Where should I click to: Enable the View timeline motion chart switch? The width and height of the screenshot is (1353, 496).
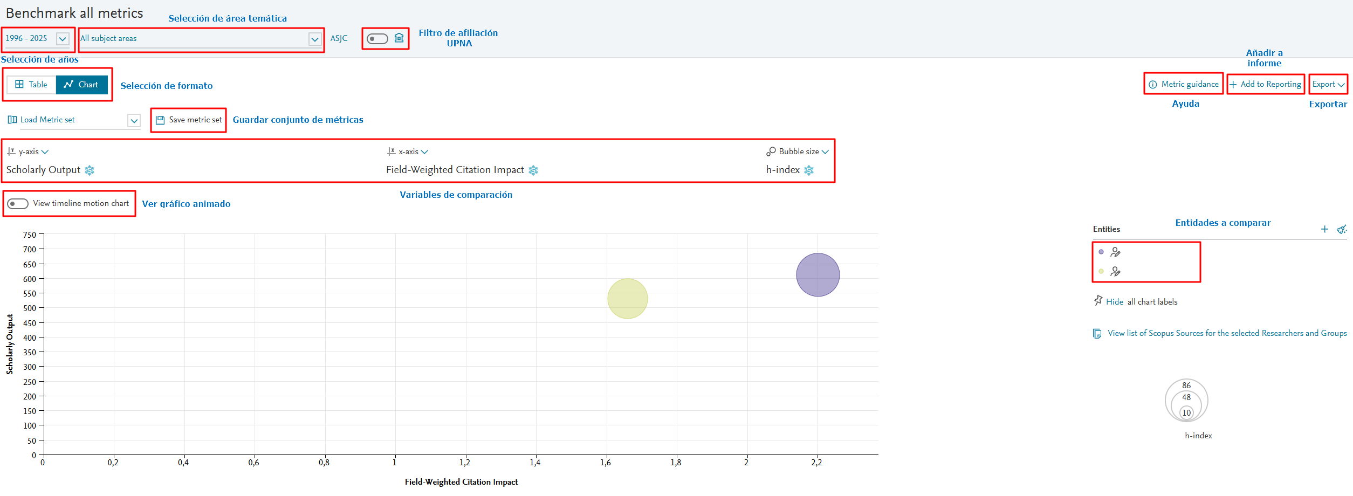pos(18,204)
